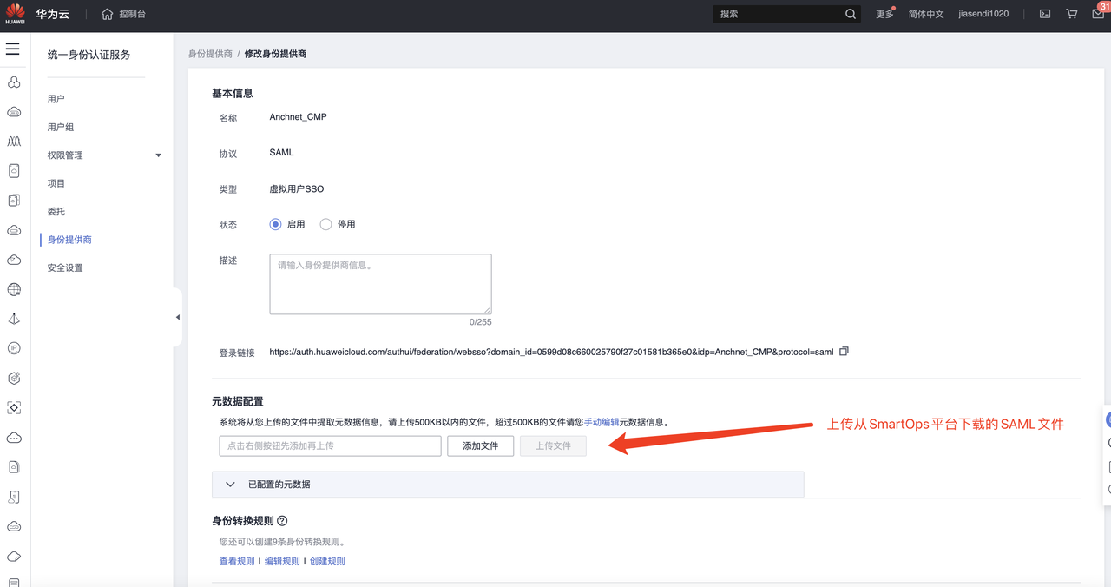The height and width of the screenshot is (587, 1111).
Task: Select the 启用 status radio button
Action: coord(276,224)
